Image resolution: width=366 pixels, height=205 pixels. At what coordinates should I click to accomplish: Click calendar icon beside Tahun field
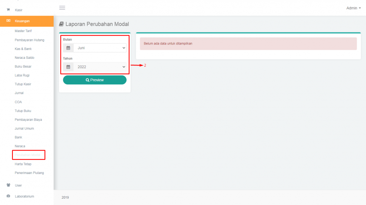tap(68, 67)
